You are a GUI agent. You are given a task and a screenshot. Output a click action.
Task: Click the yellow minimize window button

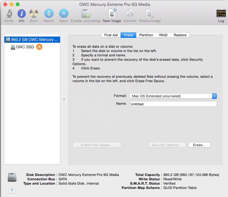click(x=11, y=4)
